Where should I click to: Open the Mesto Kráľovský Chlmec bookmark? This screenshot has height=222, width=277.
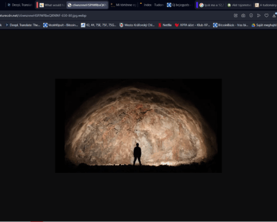(137, 25)
